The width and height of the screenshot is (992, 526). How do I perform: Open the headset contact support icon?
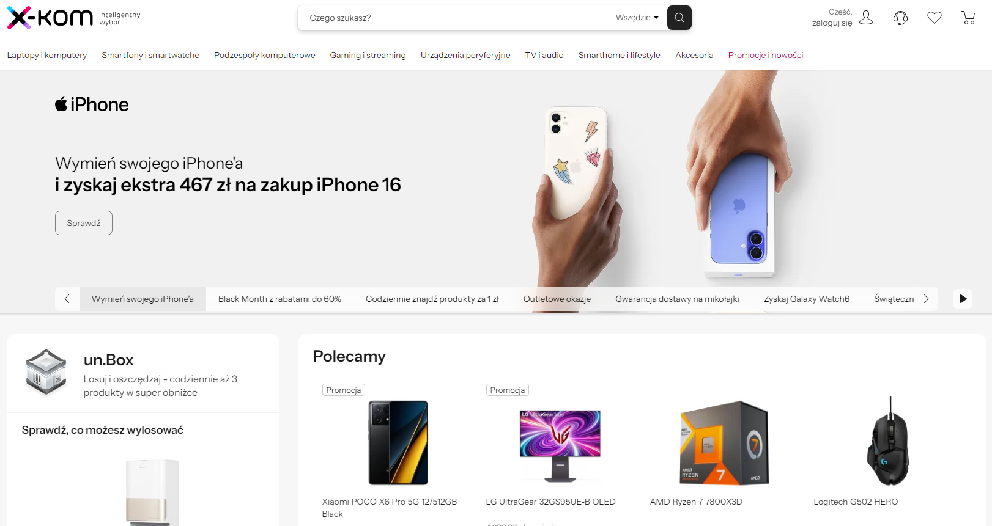click(900, 18)
